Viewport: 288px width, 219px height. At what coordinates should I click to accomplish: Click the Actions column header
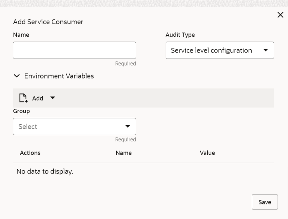(x=30, y=153)
